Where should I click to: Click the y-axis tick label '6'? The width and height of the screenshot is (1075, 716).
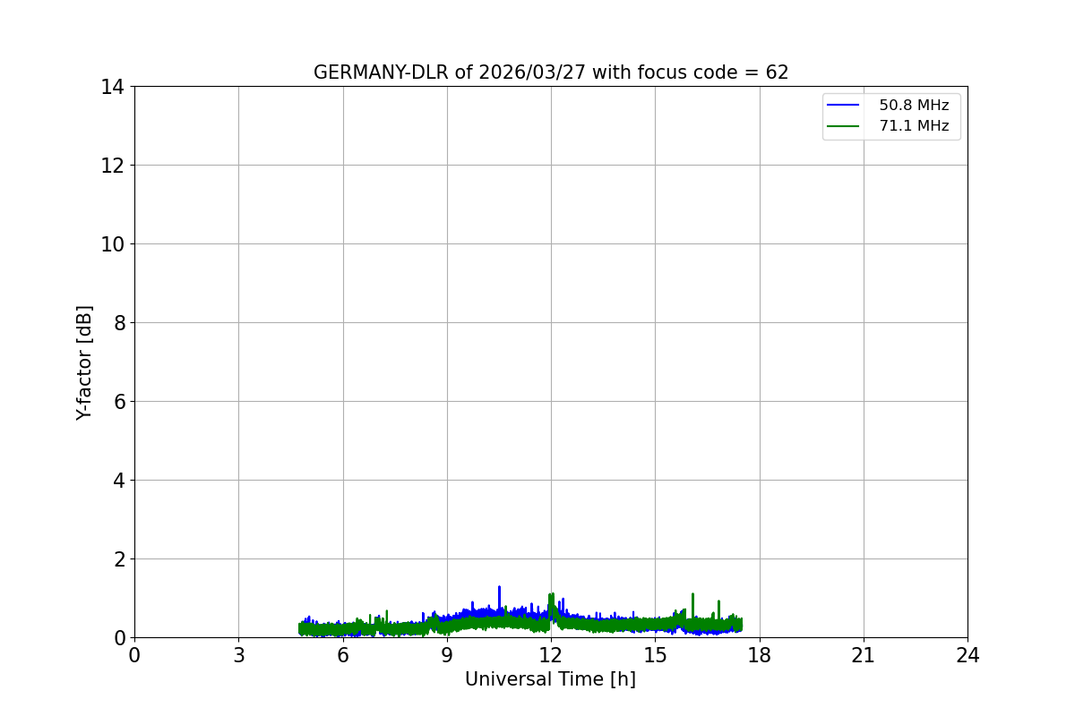click(119, 402)
